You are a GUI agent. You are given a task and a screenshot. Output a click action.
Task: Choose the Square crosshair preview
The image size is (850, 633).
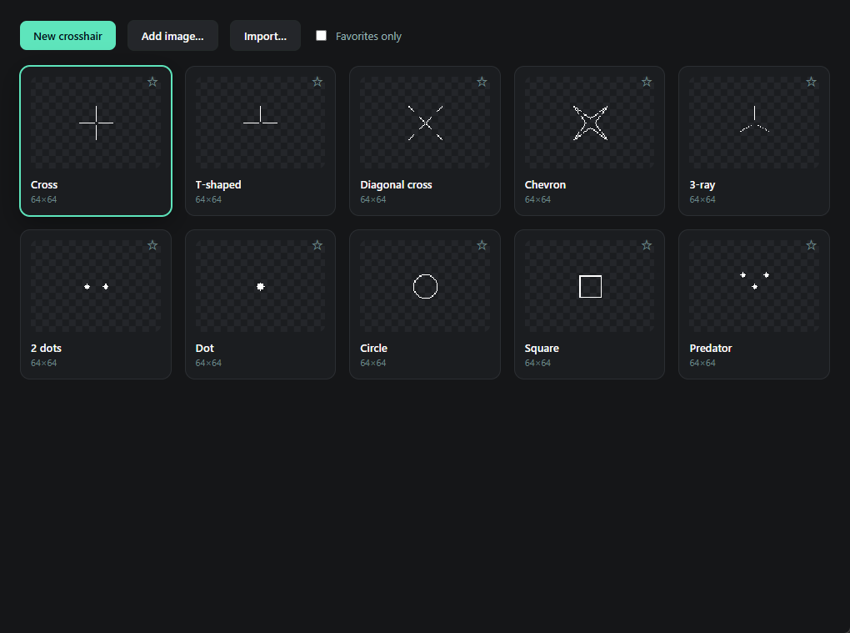coord(590,286)
